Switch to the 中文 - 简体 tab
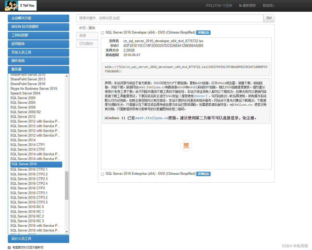312x250 pixels. coord(87,28)
